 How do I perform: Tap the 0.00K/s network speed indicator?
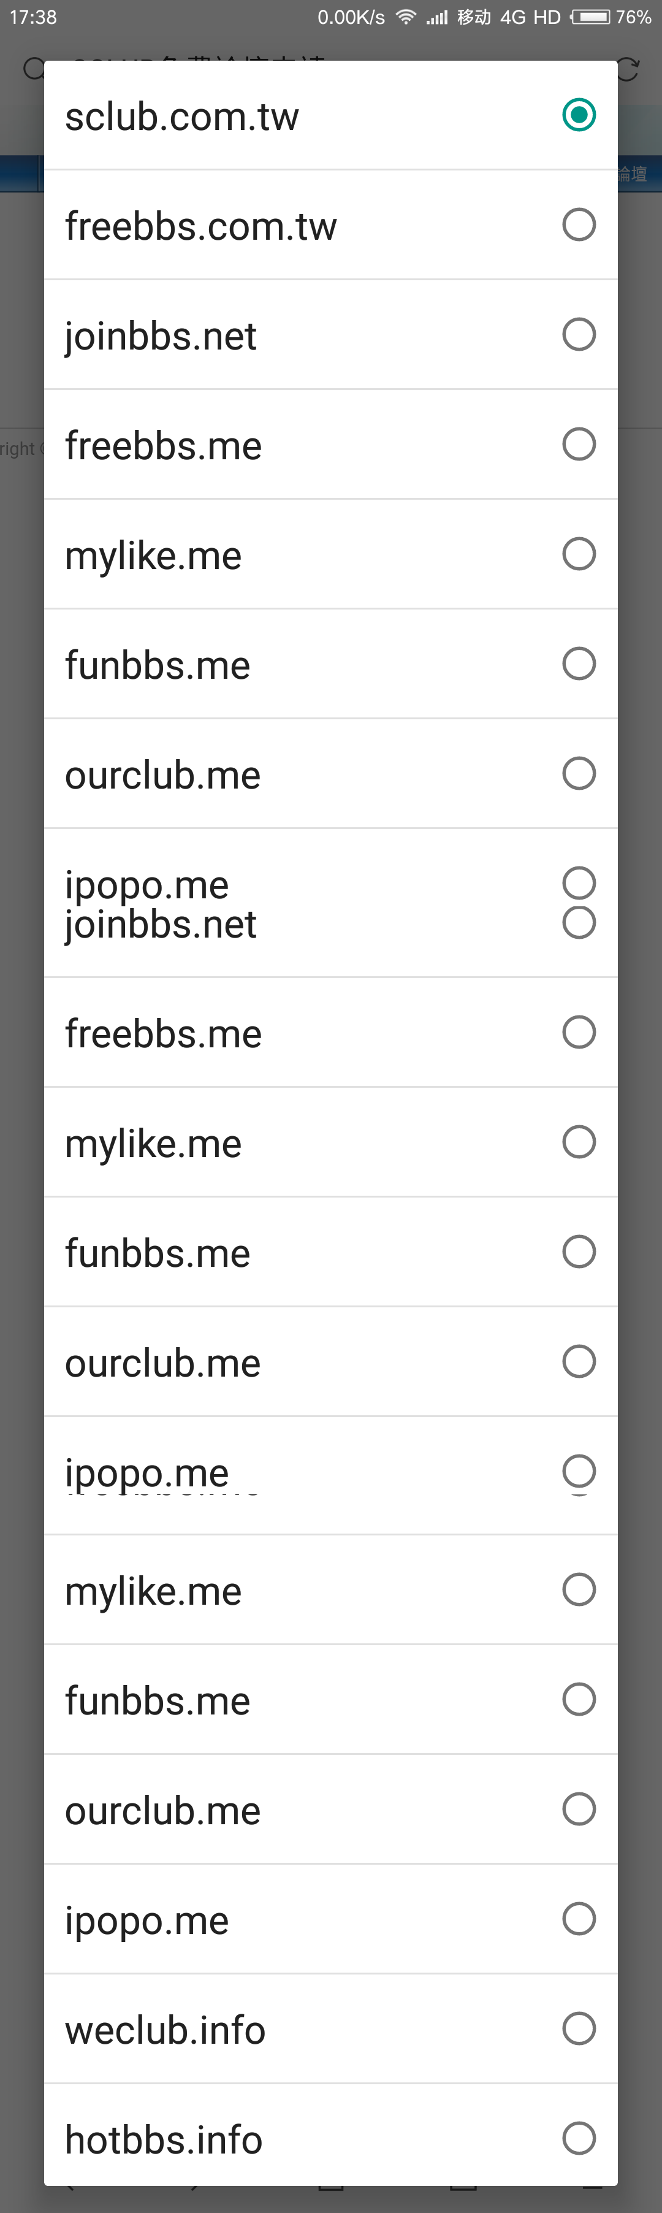pos(351,17)
